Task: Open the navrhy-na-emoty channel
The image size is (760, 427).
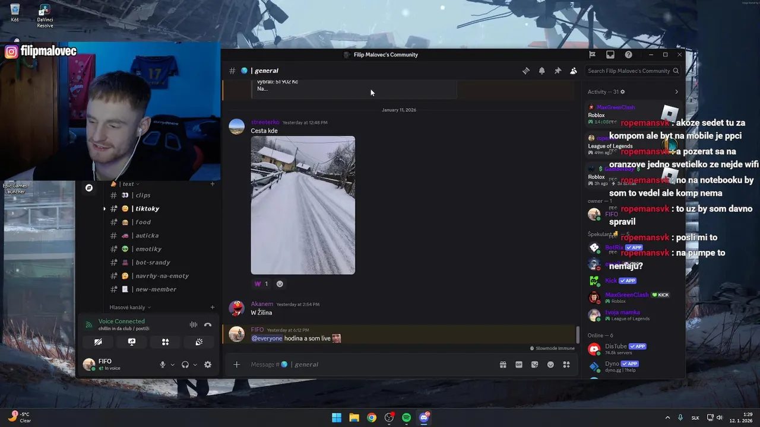Action: pos(161,276)
